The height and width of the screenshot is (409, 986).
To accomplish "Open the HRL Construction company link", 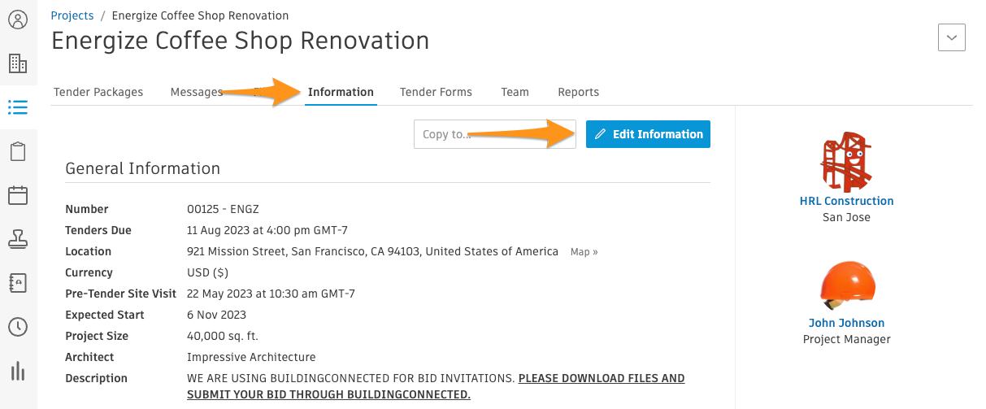I will [x=846, y=201].
